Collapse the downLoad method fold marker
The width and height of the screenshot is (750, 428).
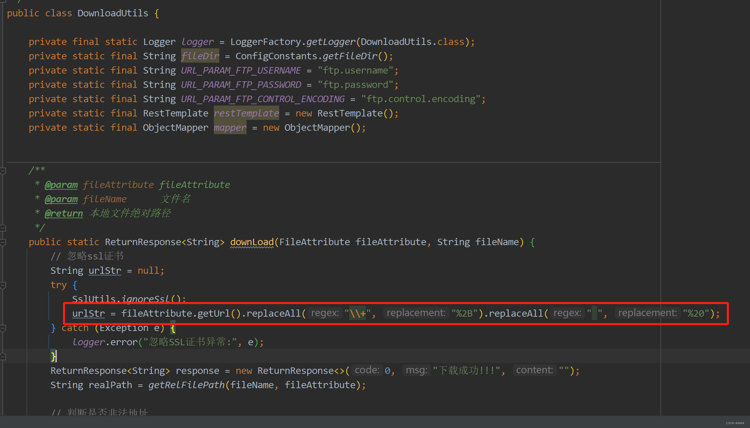click(x=3, y=242)
